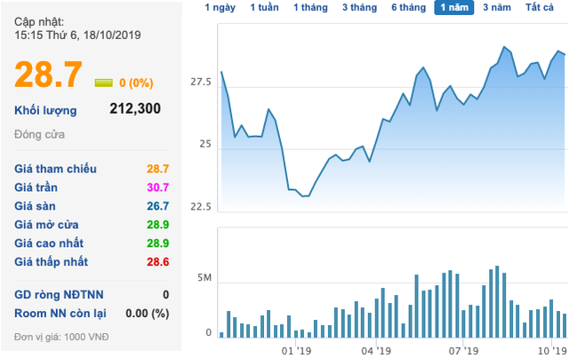Select the '1 ngày' time range tab

click(x=220, y=8)
